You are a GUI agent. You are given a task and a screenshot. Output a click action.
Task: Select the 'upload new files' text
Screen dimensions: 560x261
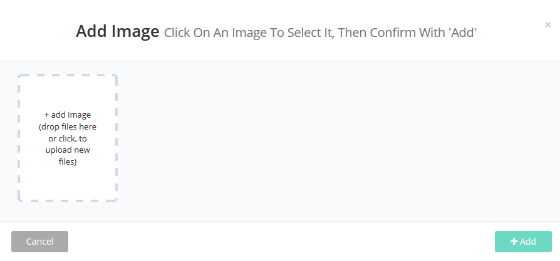68,150
